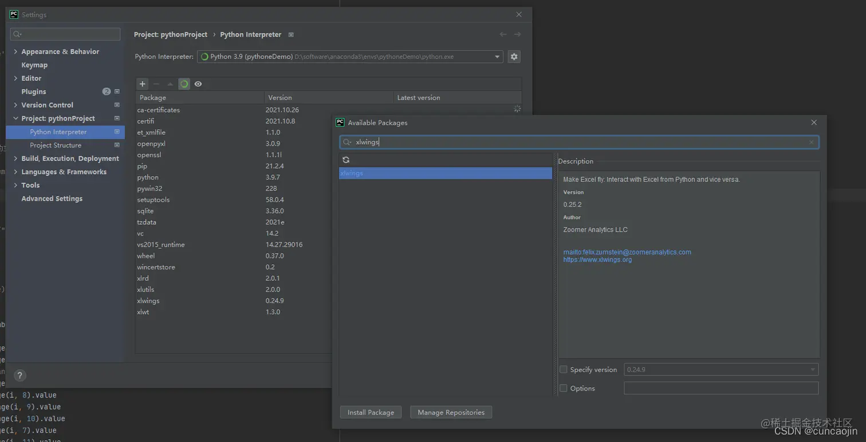Select pywin32 package row
Screen dimensions: 866x442
234,188
